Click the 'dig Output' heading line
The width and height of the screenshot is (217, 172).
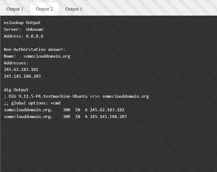[16, 90]
